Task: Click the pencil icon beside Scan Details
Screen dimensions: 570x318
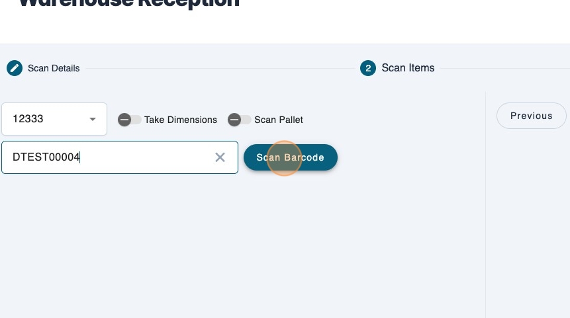Action: click(14, 68)
